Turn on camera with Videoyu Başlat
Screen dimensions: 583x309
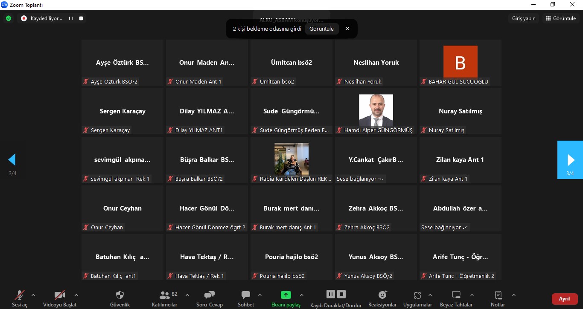(60, 295)
